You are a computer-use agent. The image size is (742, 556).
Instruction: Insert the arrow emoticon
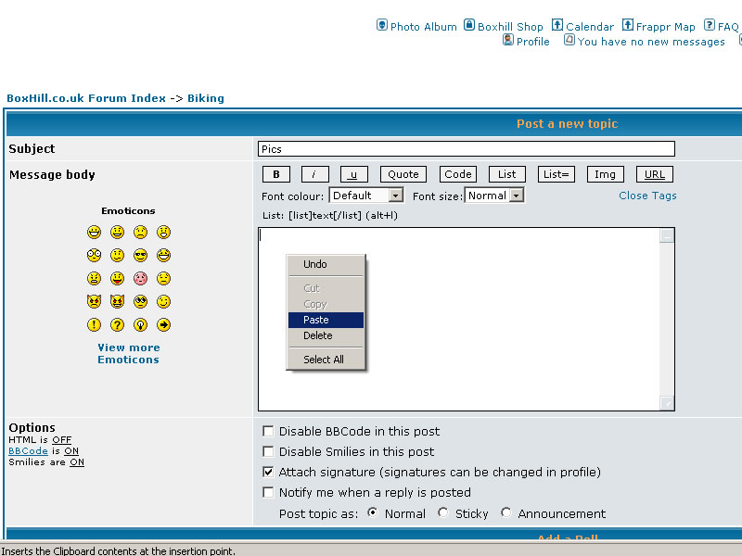(x=163, y=325)
